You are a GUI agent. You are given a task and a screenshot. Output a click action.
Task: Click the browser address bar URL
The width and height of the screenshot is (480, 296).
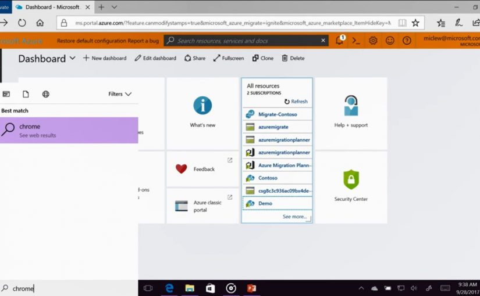pos(233,23)
